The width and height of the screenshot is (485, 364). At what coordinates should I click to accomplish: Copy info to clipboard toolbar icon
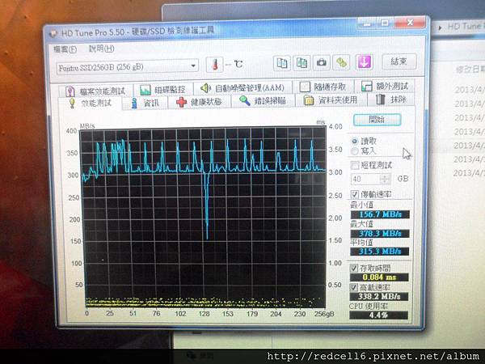(x=282, y=63)
